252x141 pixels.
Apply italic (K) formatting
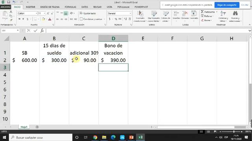coord(23,19)
